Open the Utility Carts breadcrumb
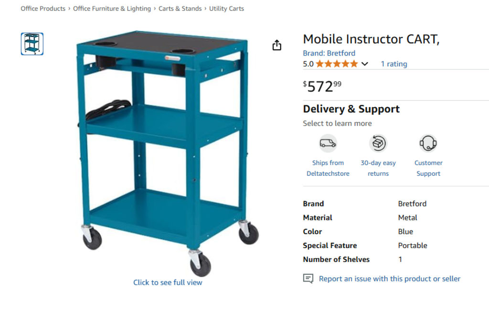 point(226,9)
